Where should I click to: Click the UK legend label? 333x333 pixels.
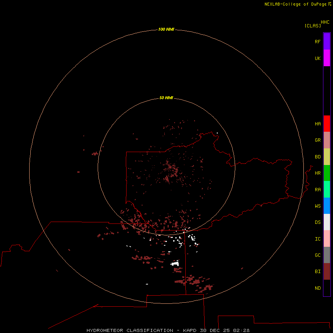pos(317,58)
